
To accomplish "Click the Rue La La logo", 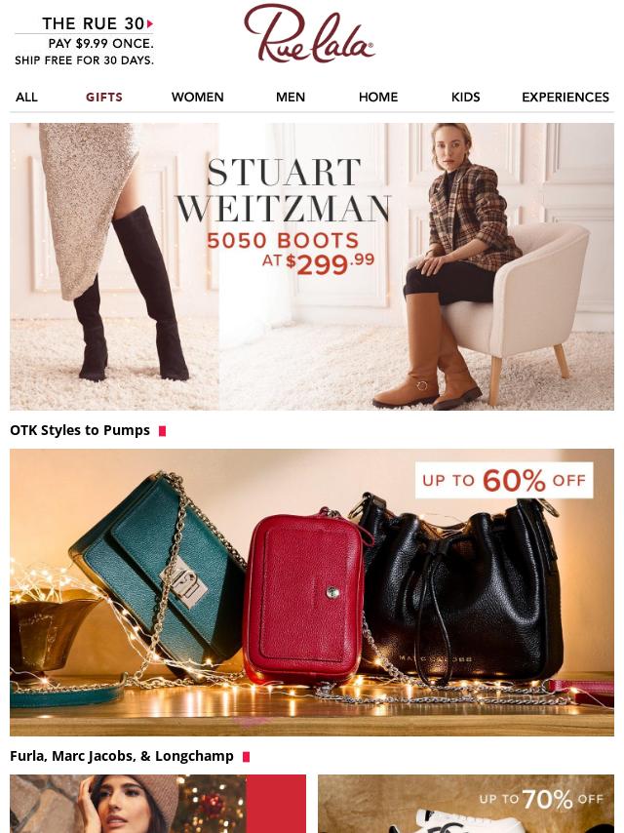I will (309, 33).
